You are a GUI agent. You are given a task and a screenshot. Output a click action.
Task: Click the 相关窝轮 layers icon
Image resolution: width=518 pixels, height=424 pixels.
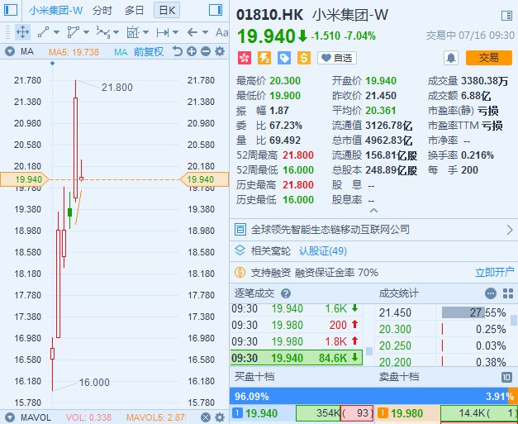(x=240, y=250)
